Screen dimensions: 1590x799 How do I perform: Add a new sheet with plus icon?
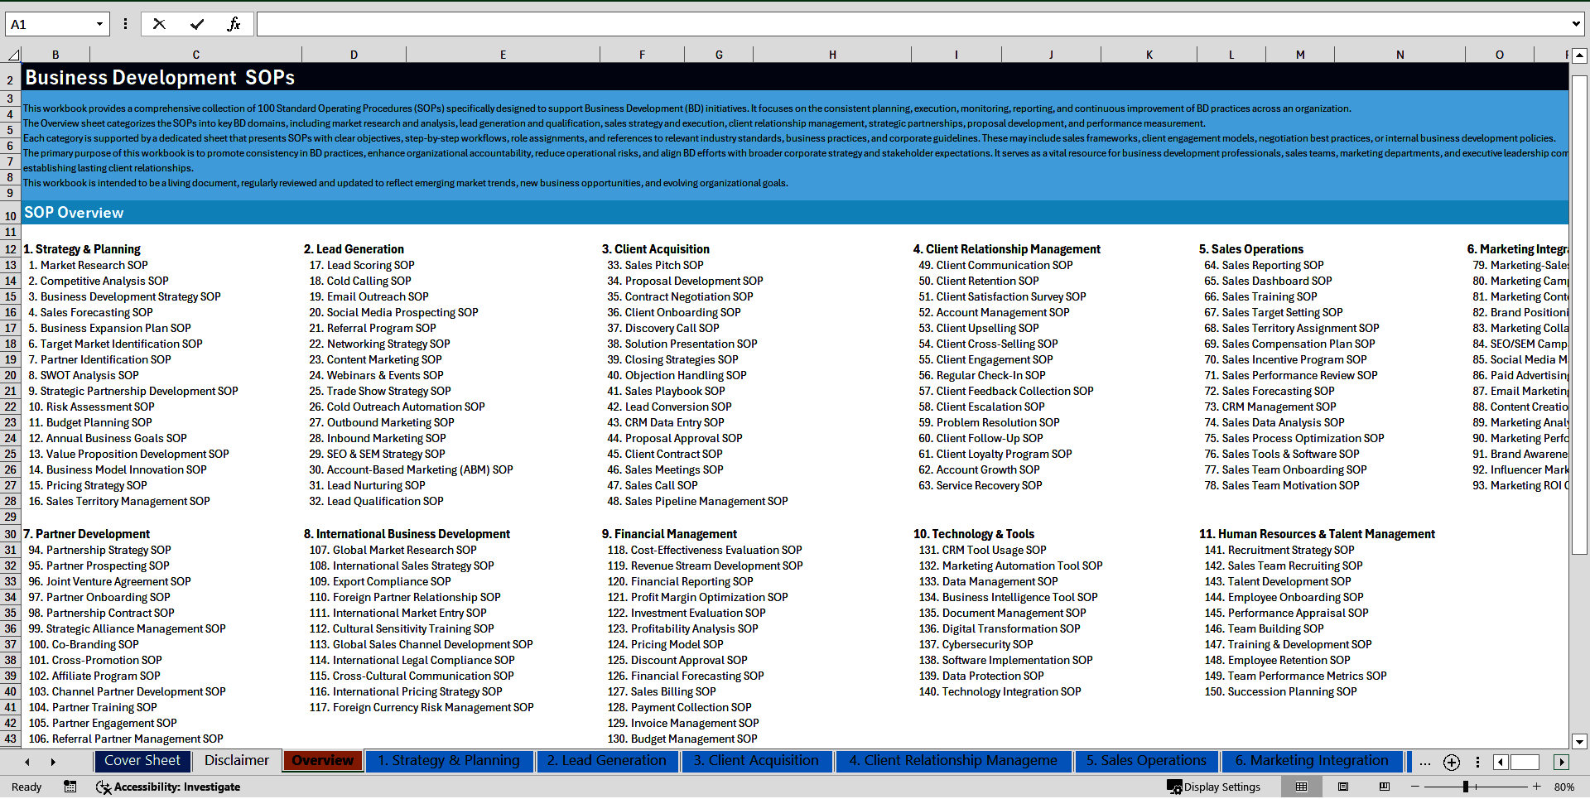point(1451,762)
